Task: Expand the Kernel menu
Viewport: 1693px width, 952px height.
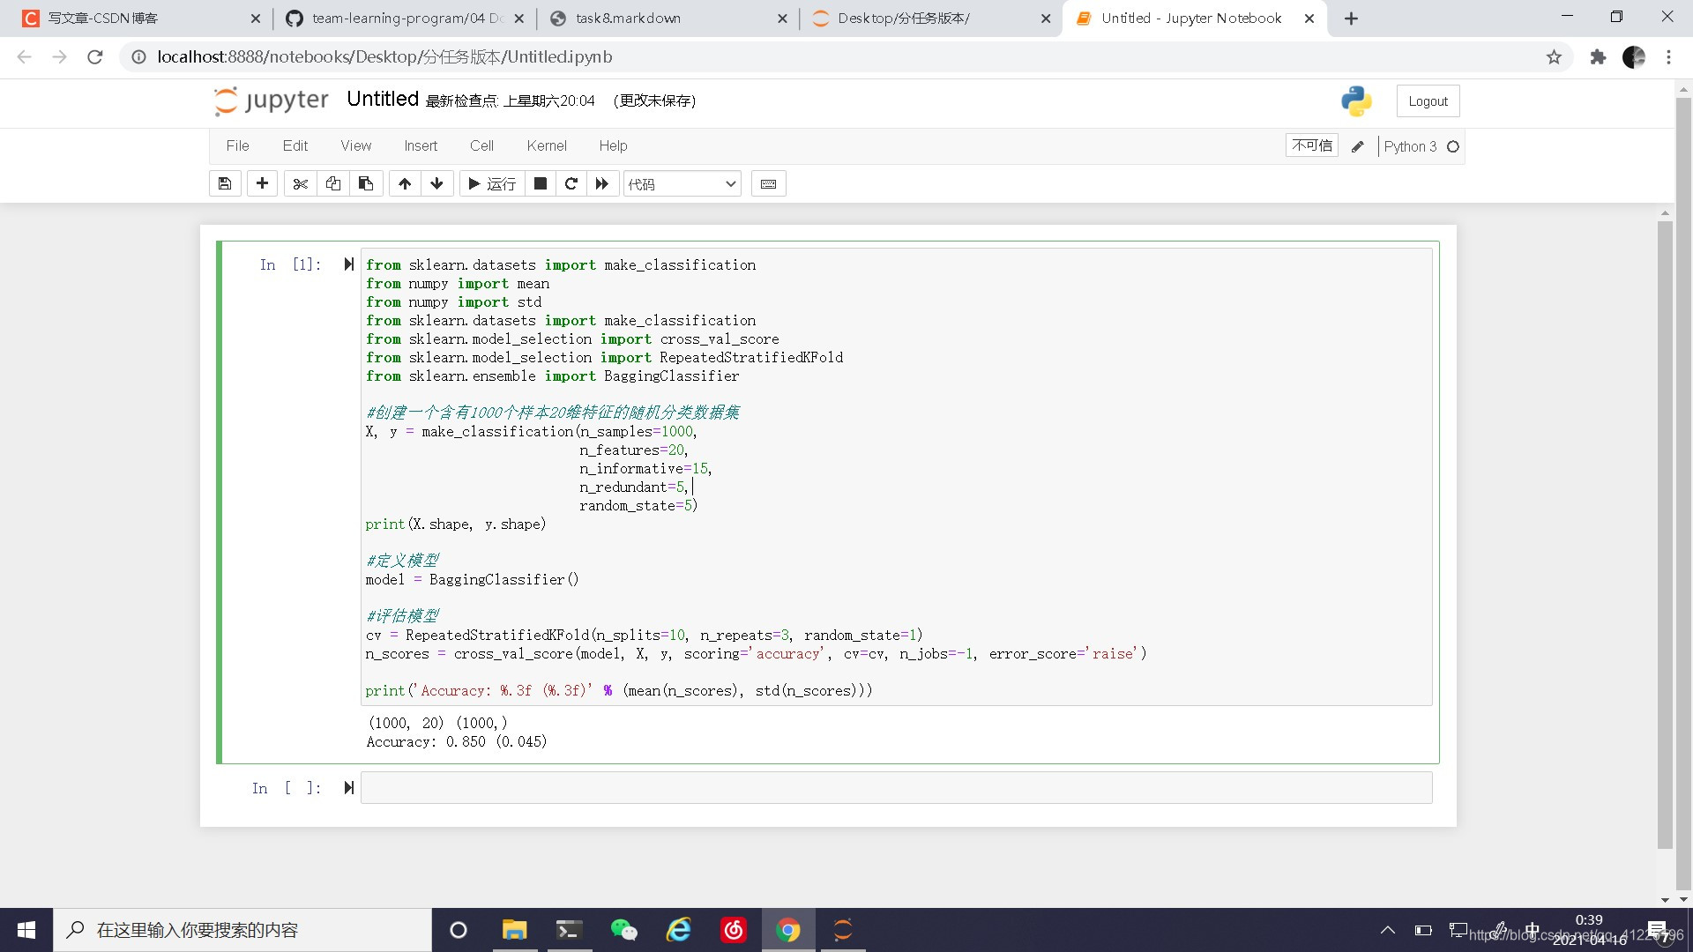Action: click(544, 145)
